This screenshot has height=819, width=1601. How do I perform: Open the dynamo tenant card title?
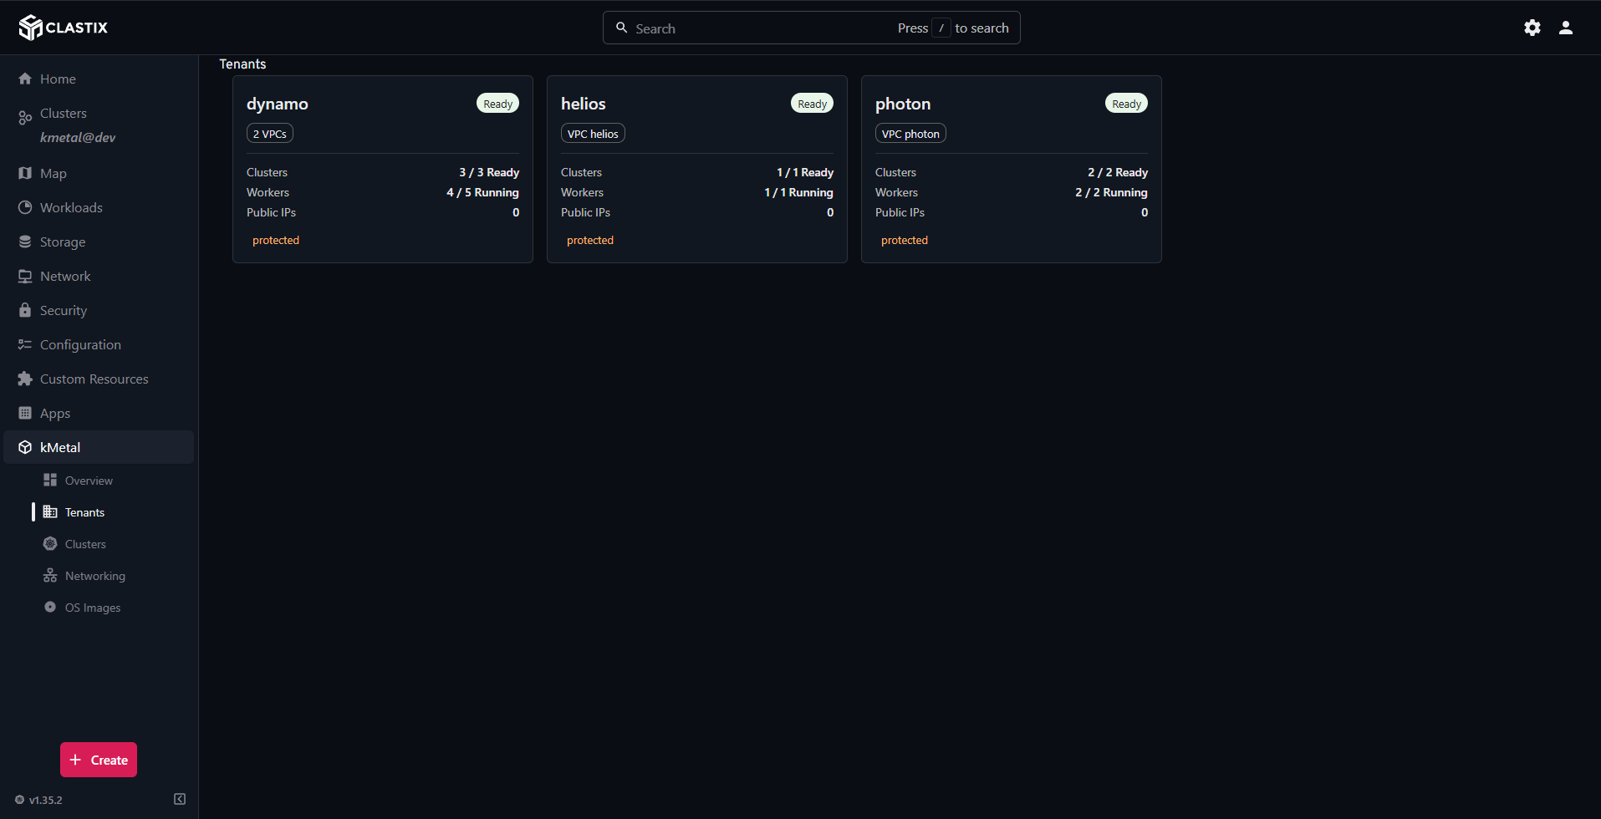pyautogui.click(x=278, y=104)
